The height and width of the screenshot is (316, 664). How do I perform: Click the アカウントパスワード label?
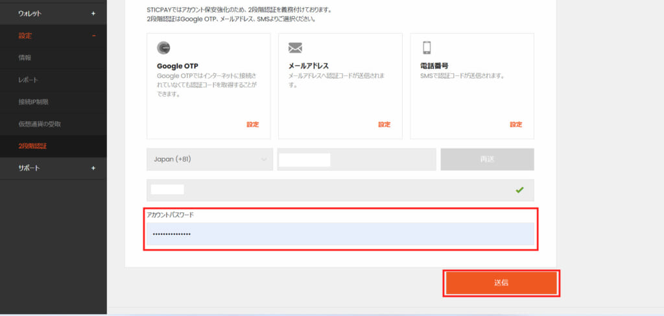click(171, 215)
